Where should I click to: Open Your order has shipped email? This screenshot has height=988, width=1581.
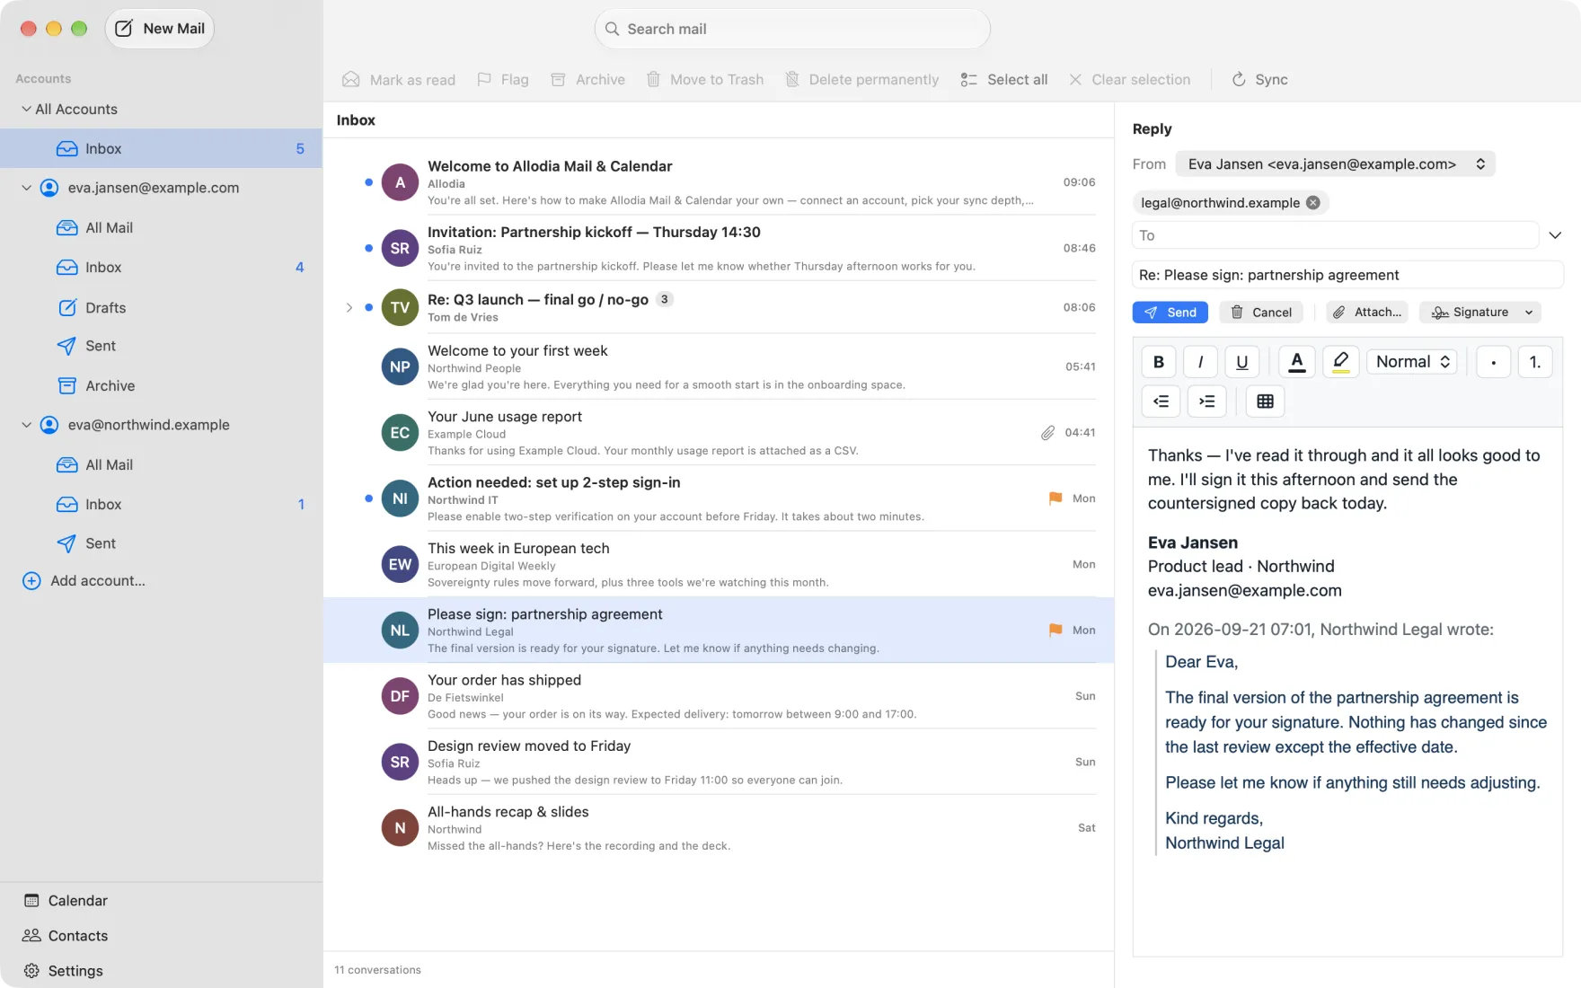[x=719, y=696]
